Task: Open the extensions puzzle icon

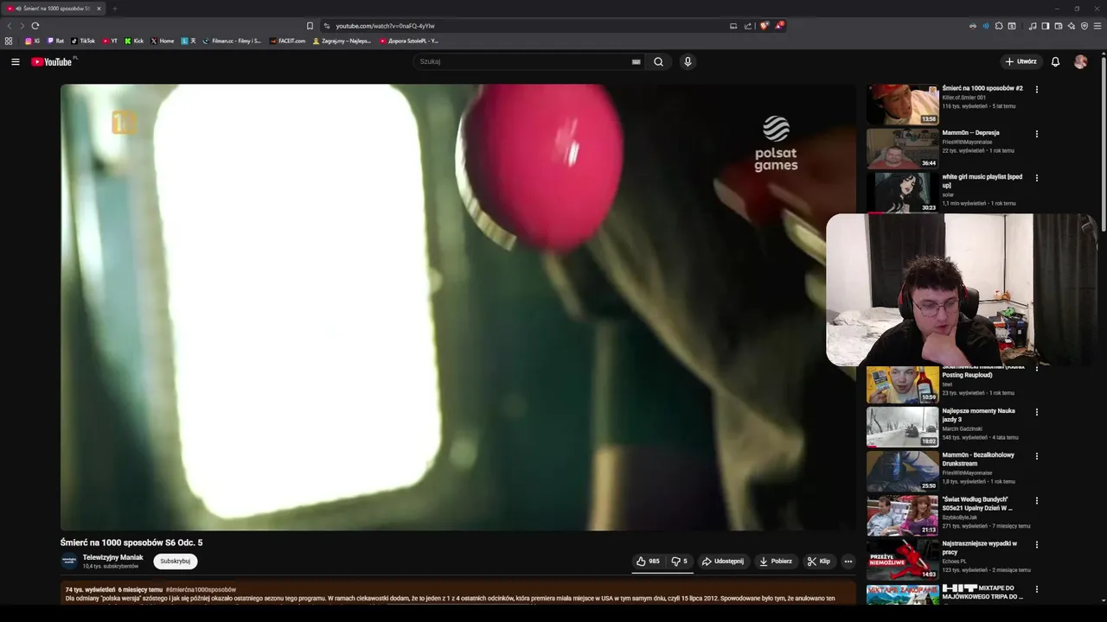Action: pos(999,26)
